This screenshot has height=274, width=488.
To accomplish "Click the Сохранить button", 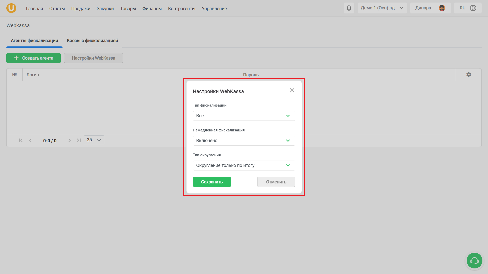I will pos(212,182).
